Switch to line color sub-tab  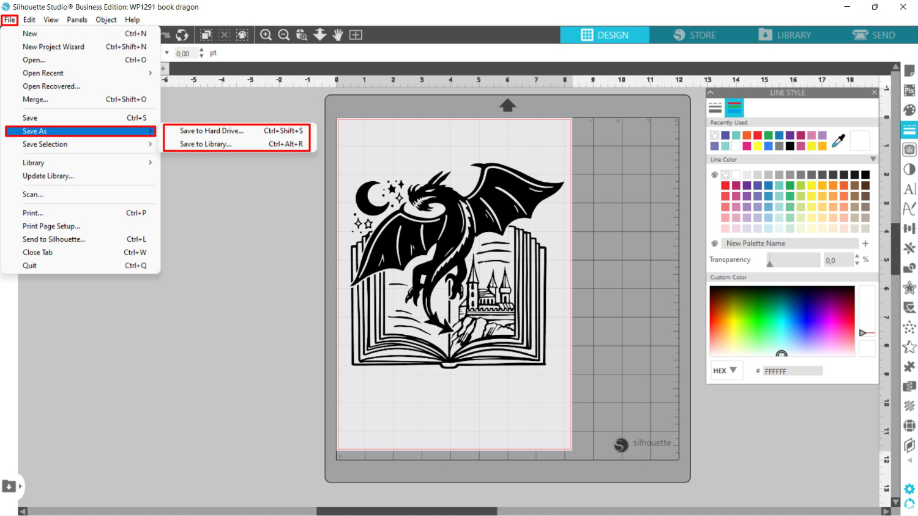[x=734, y=108]
